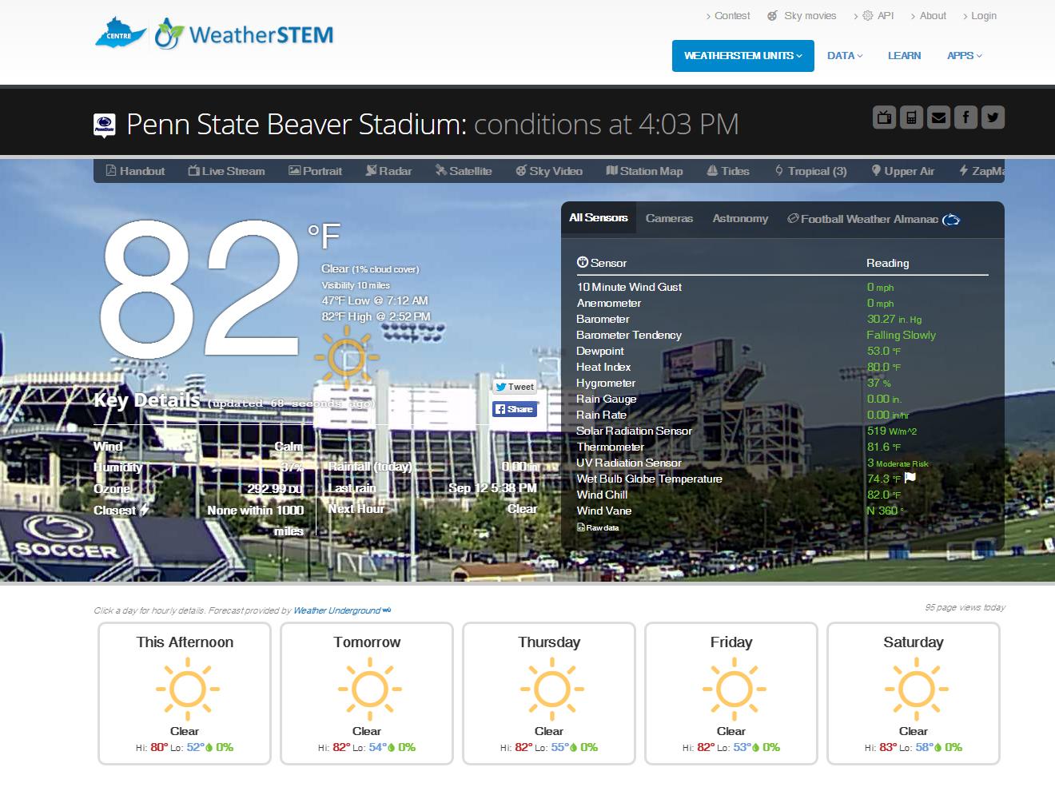Open This Afternoon forecast card
This screenshot has height=791, width=1055.
point(185,694)
